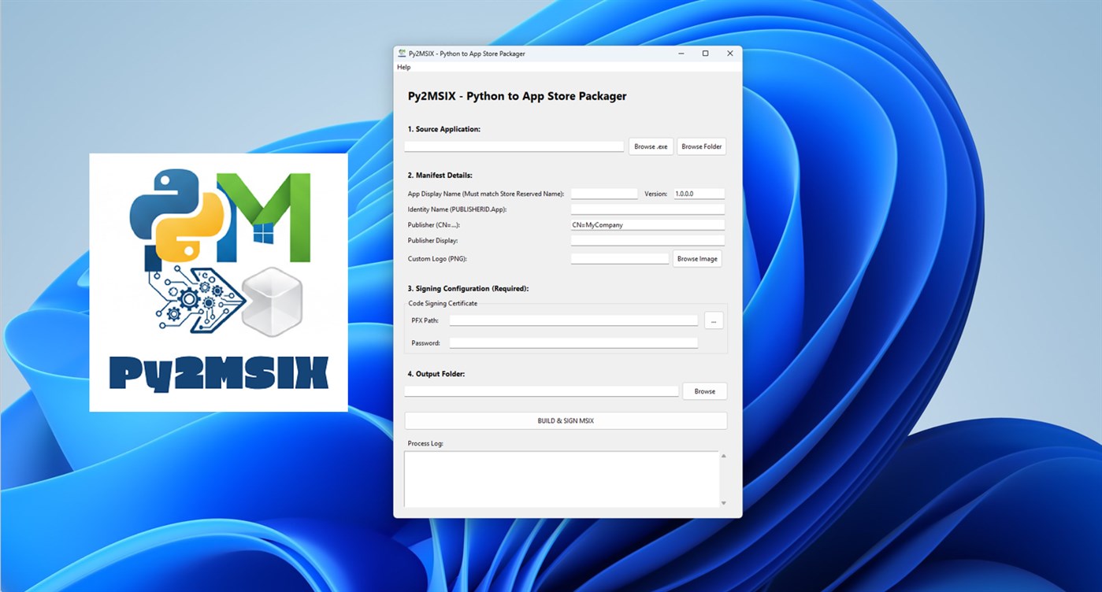Click the '1. Source Application:' heading
The height and width of the screenshot is (592, 1102).
443,129
